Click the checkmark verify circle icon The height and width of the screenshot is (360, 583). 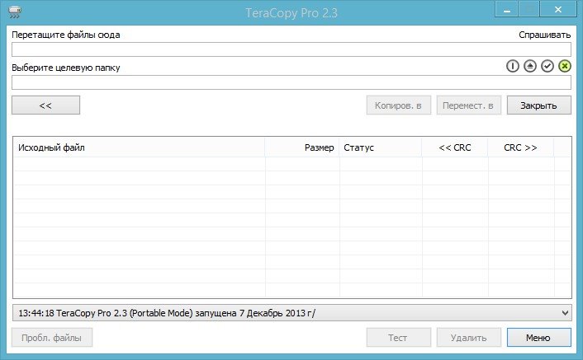click(547, 67)
